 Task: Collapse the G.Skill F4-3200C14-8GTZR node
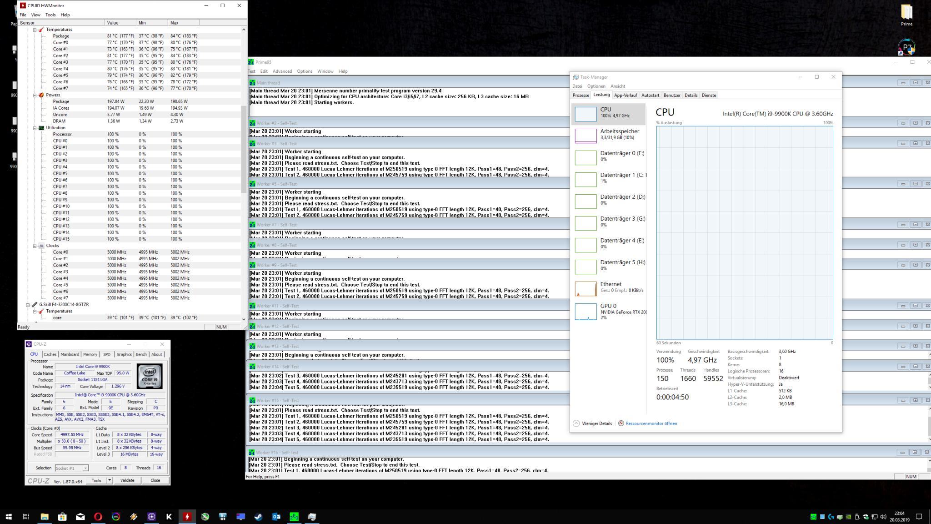coord(28,305)
